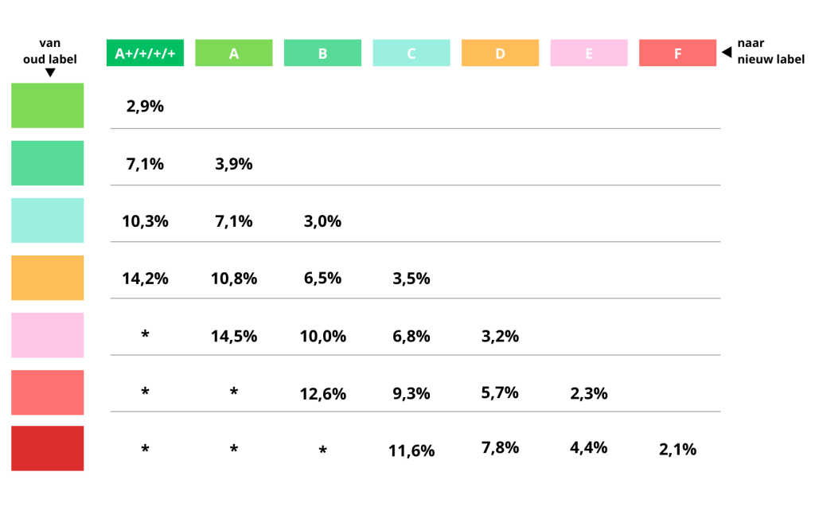Image resolution: width=815 pixels, height=507 pixels.
Task: Click the light cyan C column header
Action: click(411, 53)
